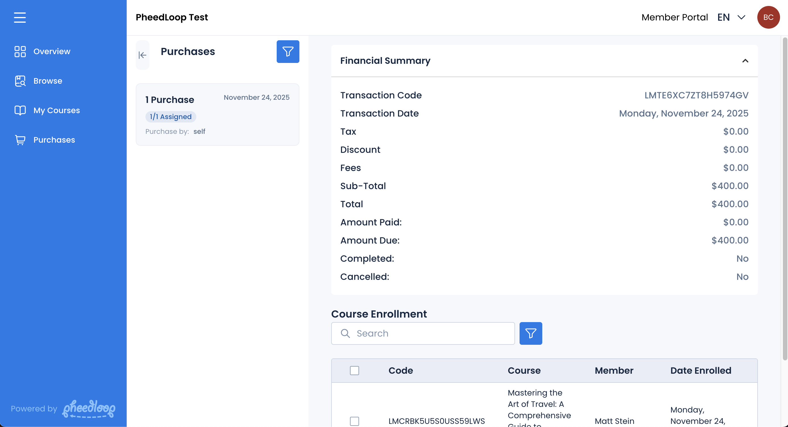Select the 1 Purchase card
Image resolution: width=788 pixels, height=427 pixels.
pyautogui.click(x=217, y=115)
